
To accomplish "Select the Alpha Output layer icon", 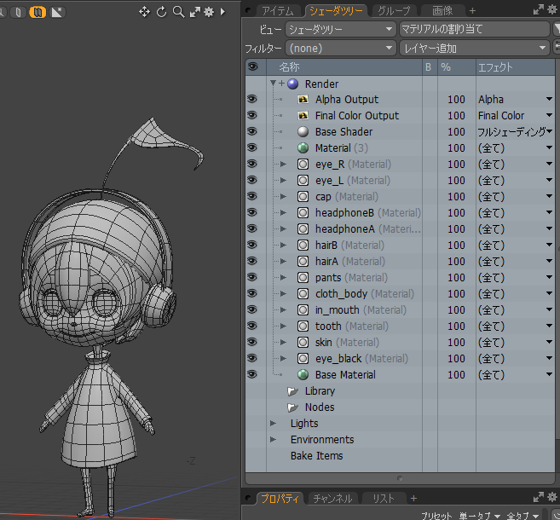I will 303,100.
